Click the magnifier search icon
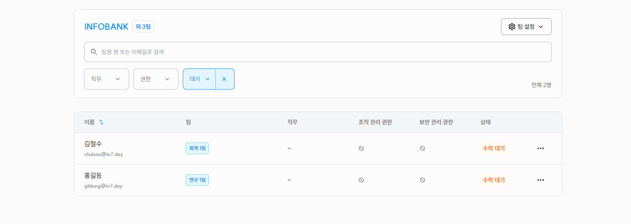This screenshot has width=631, height=224. (94, 52)
